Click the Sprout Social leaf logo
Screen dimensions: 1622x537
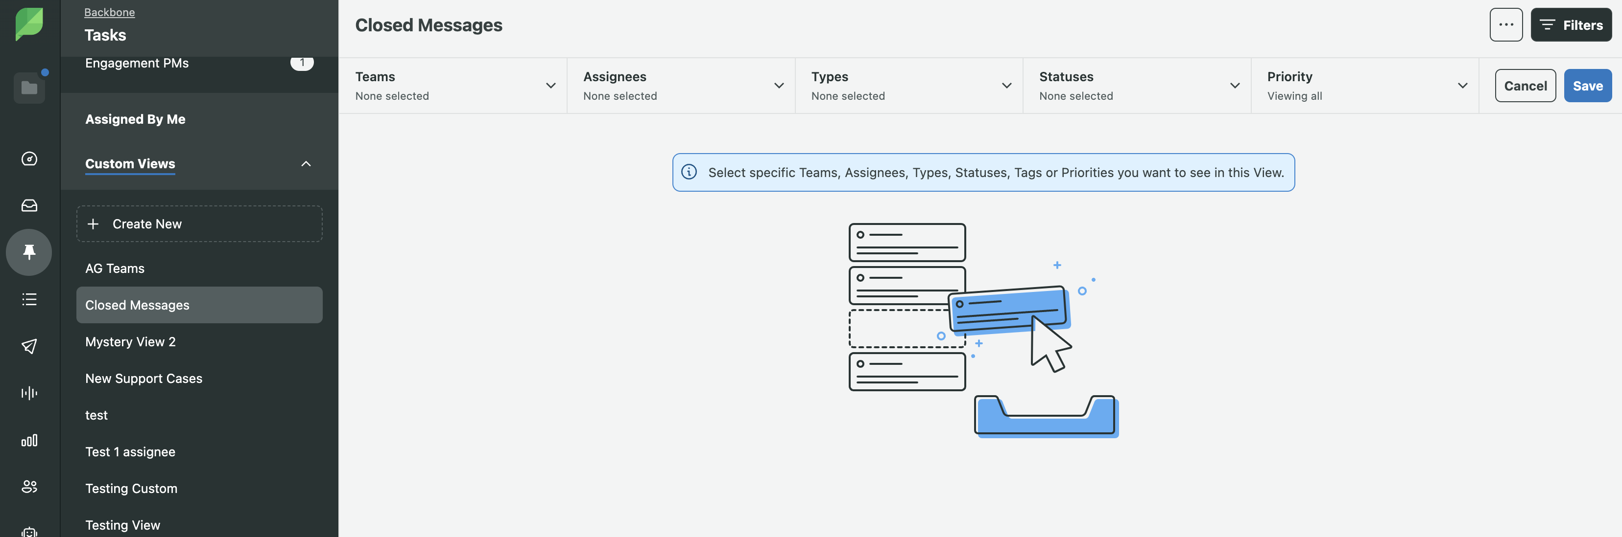click(x=29, y=24)
